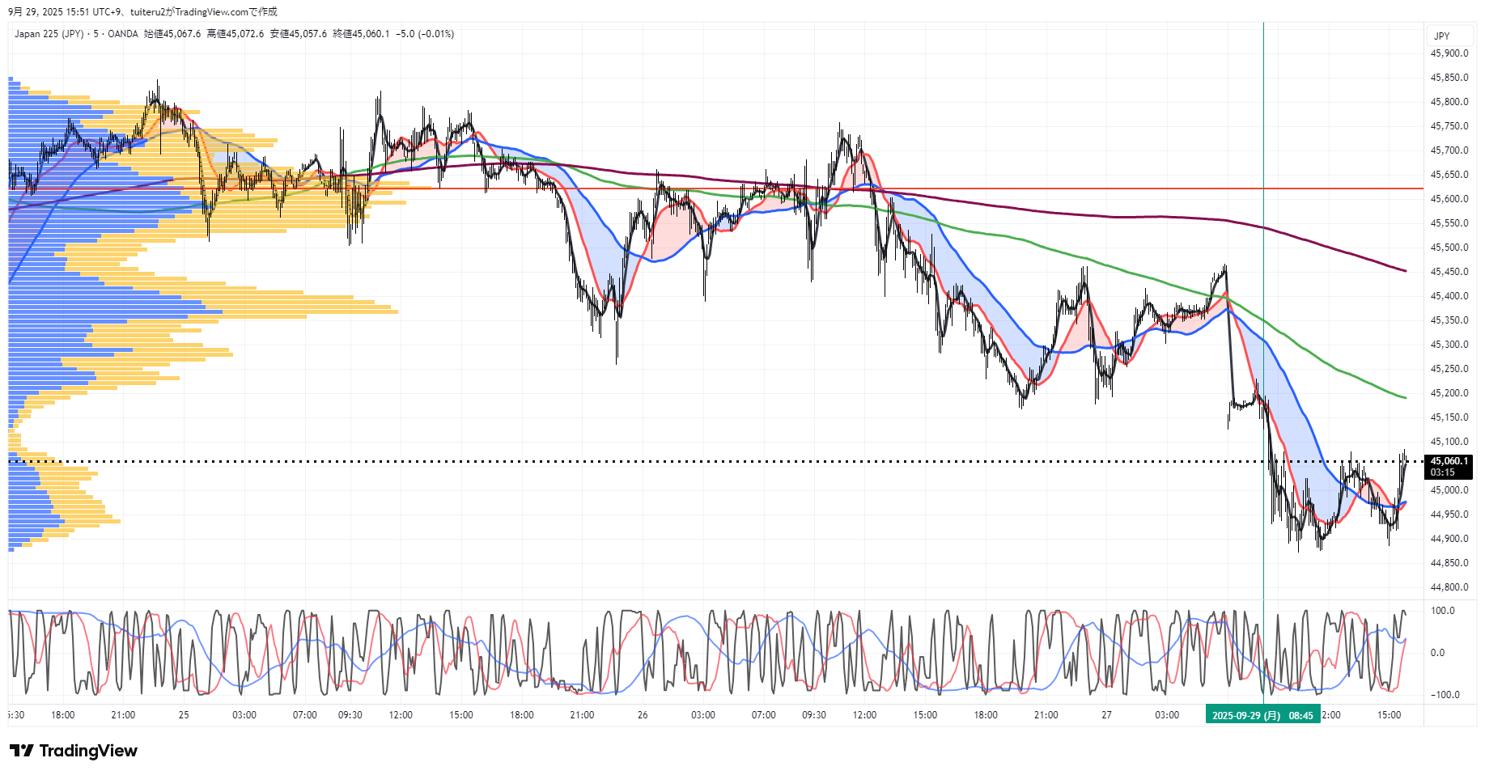Click the 45,500.0 price axis label

pyautogui.click(x=1449, y=248)
